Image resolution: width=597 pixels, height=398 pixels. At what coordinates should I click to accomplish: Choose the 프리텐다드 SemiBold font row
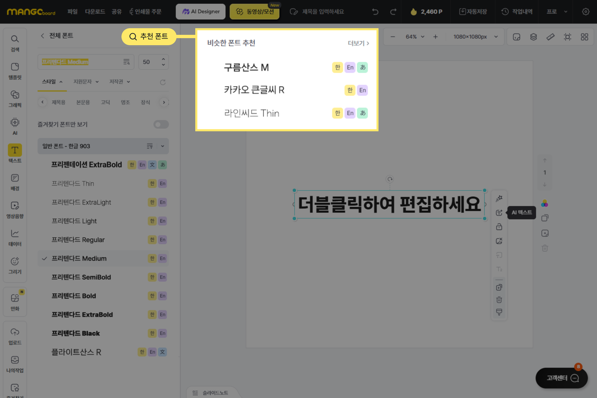click(103, 277)
